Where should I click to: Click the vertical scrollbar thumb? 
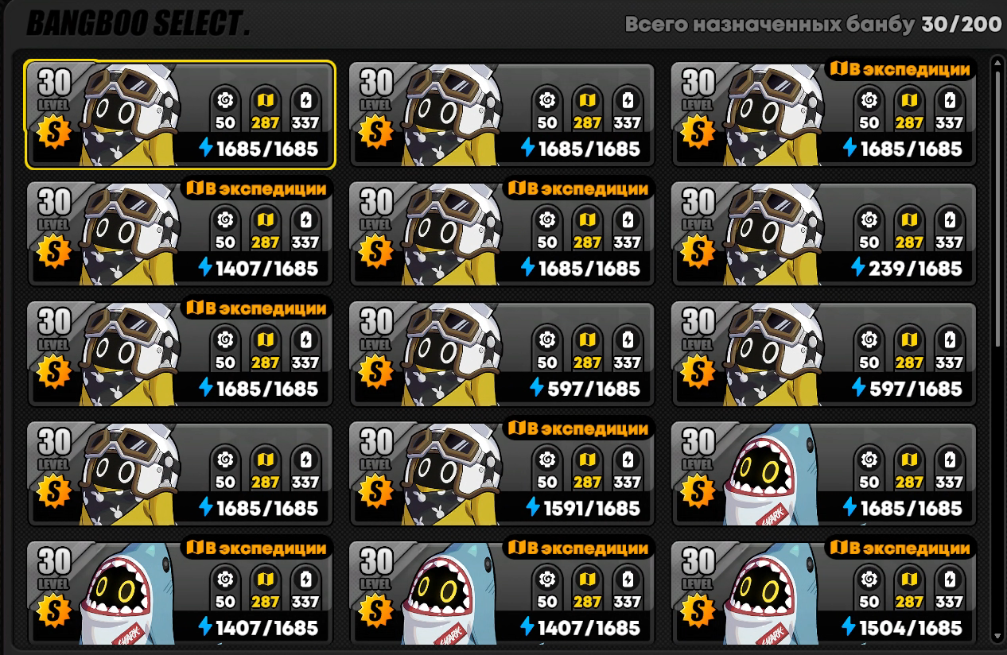pyautogui.click(x=997, y=208)
